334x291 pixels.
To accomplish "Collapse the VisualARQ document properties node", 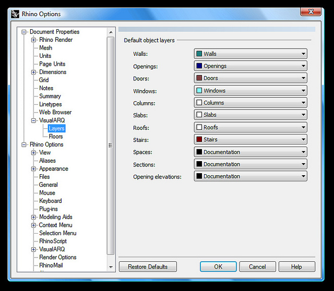I will [x=33, y=120].
